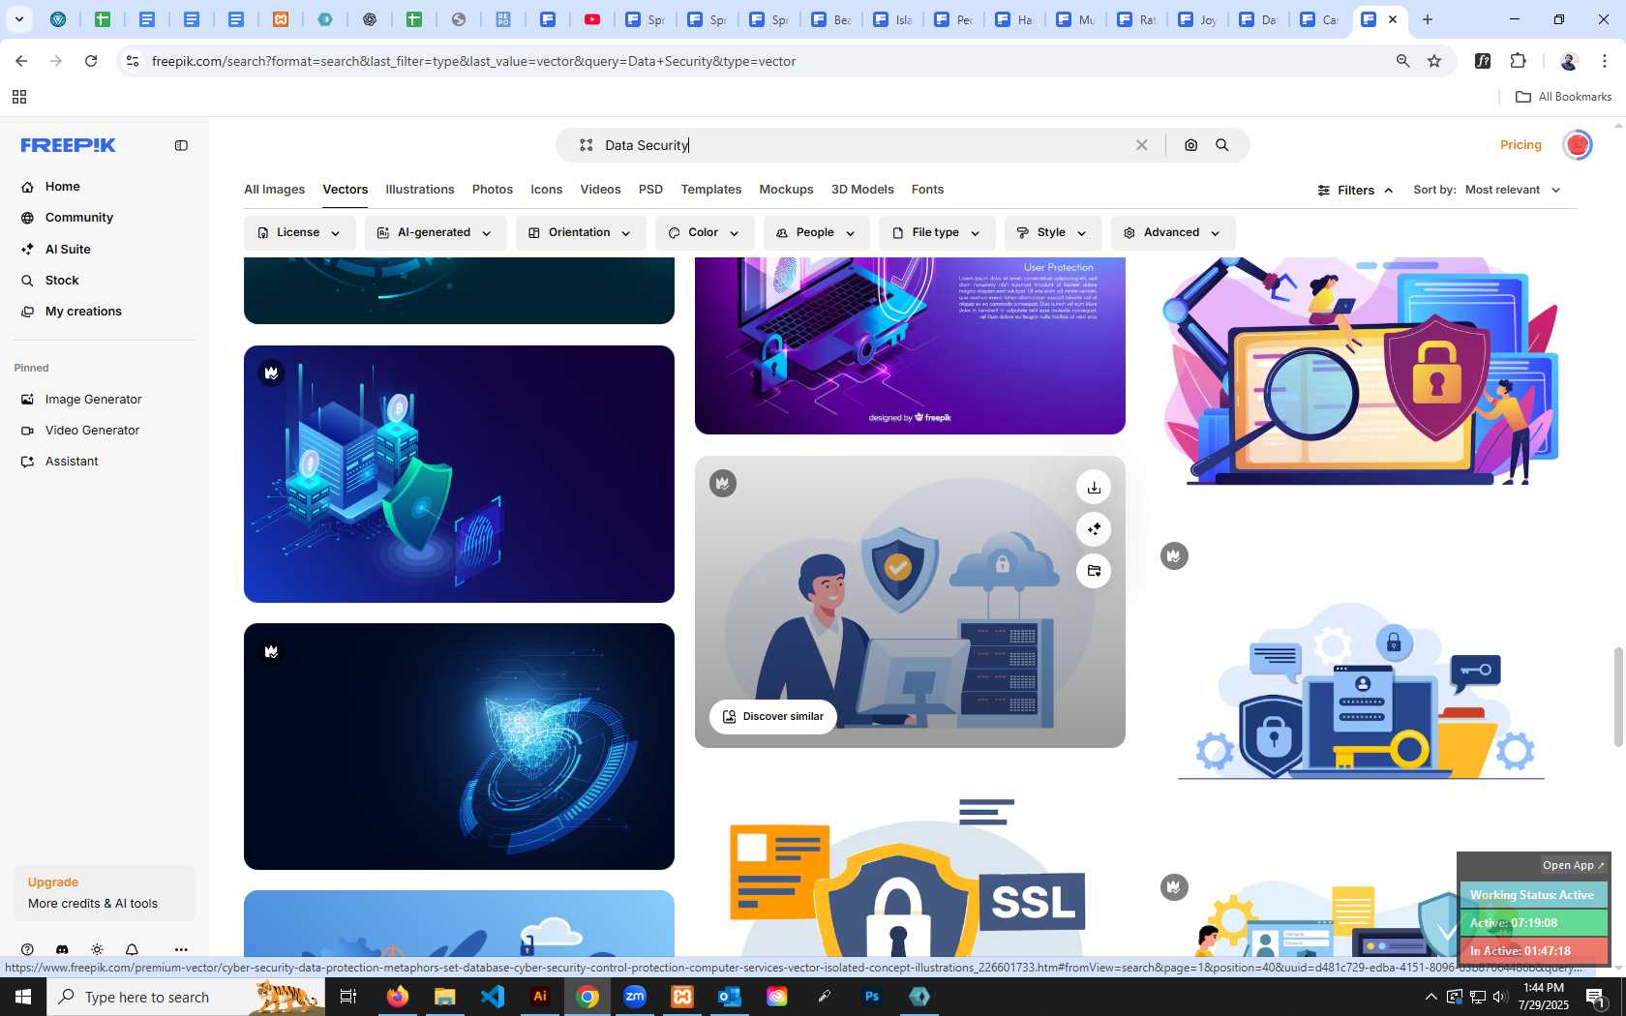Image resolution: width=1626 pixels, height=1016 pixels.
Task: Open Adobe Illustrator from taskbar
Action: [x=540, y=997]
